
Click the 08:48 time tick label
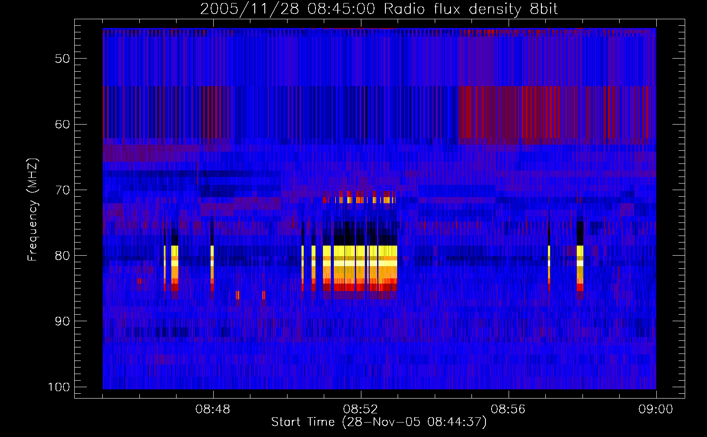coord(213,409)
